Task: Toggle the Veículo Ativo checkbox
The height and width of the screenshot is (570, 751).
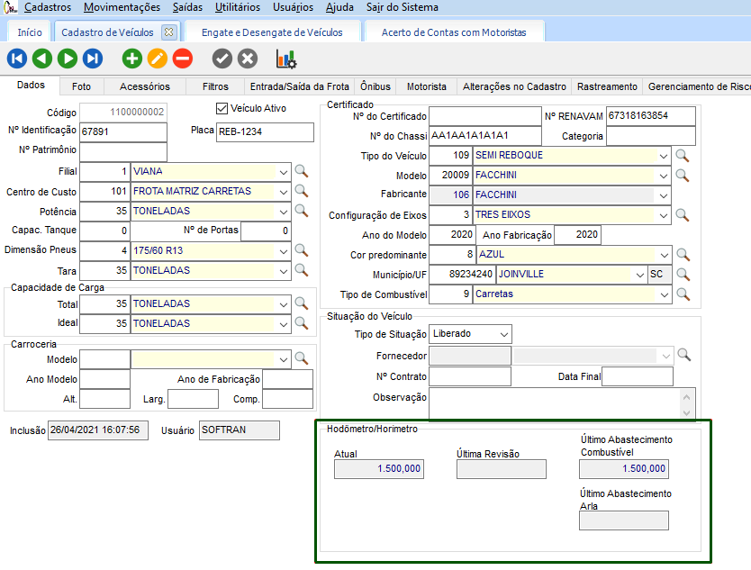Action: 222,109
